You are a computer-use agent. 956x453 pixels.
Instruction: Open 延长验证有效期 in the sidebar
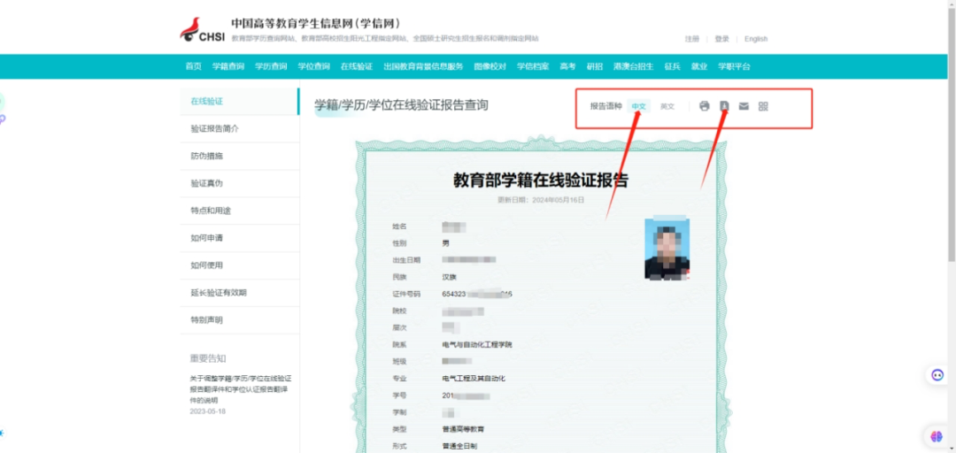click(240, 293)
